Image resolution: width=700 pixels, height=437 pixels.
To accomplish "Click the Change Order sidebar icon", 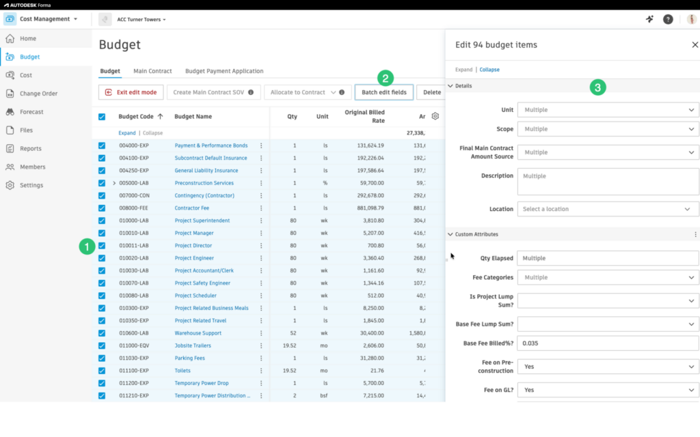I will point(10,94).
